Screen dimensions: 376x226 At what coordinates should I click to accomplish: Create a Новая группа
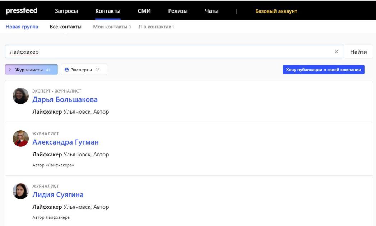[22, 27]
